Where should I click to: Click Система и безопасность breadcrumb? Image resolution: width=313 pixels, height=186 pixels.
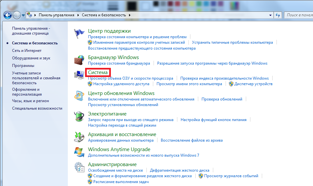click(x=104, y=15)
